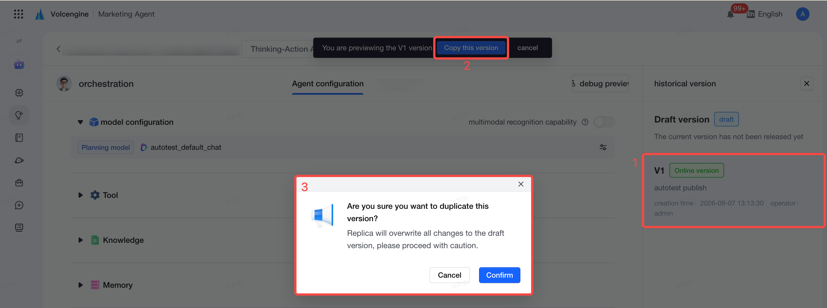Collapse the model configuration section
This screenshot has width=827, height=308.
80,122
